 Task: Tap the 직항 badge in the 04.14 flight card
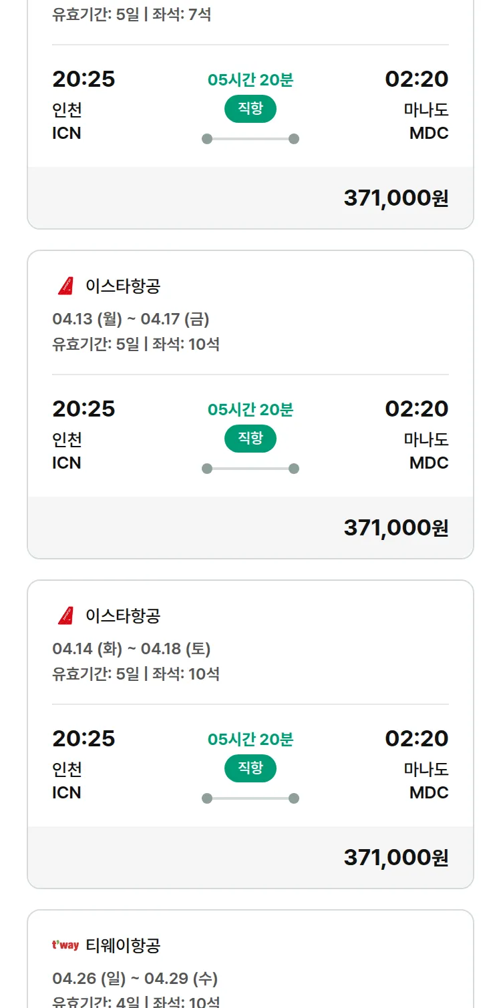pyautogui.click(x=251, y=768)
